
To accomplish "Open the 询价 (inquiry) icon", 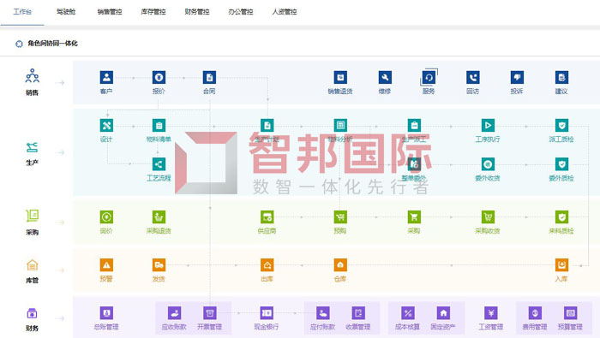I will pos(106,217).
